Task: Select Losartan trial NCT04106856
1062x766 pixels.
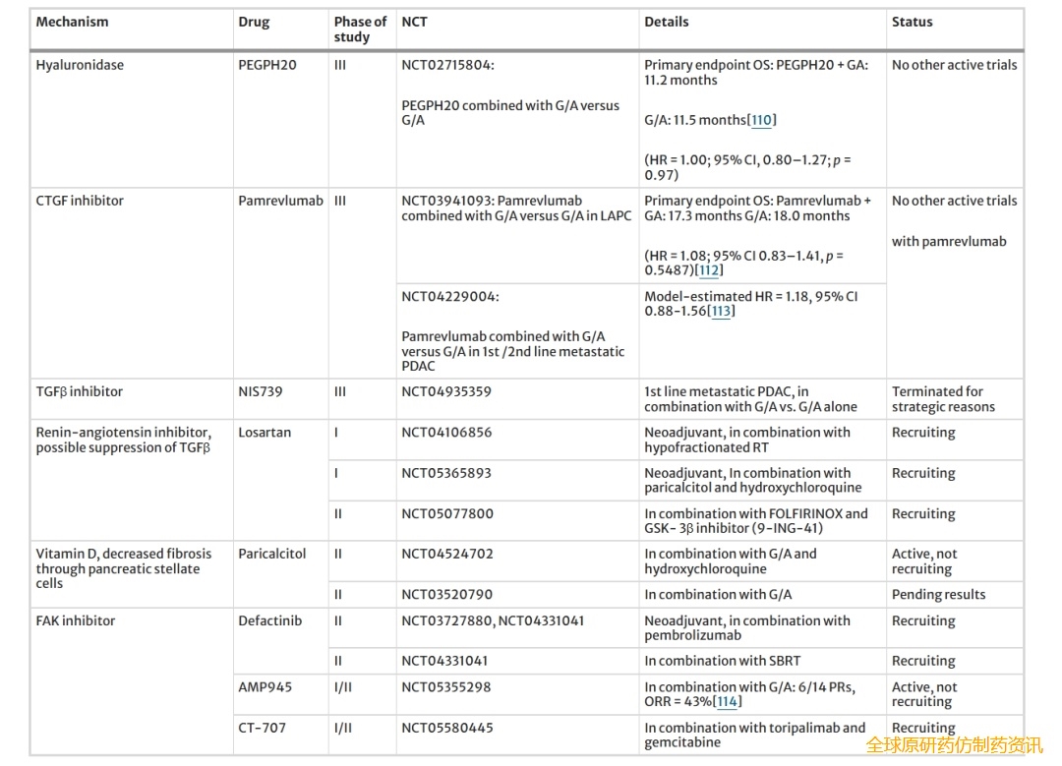Action: coord(446,433)
